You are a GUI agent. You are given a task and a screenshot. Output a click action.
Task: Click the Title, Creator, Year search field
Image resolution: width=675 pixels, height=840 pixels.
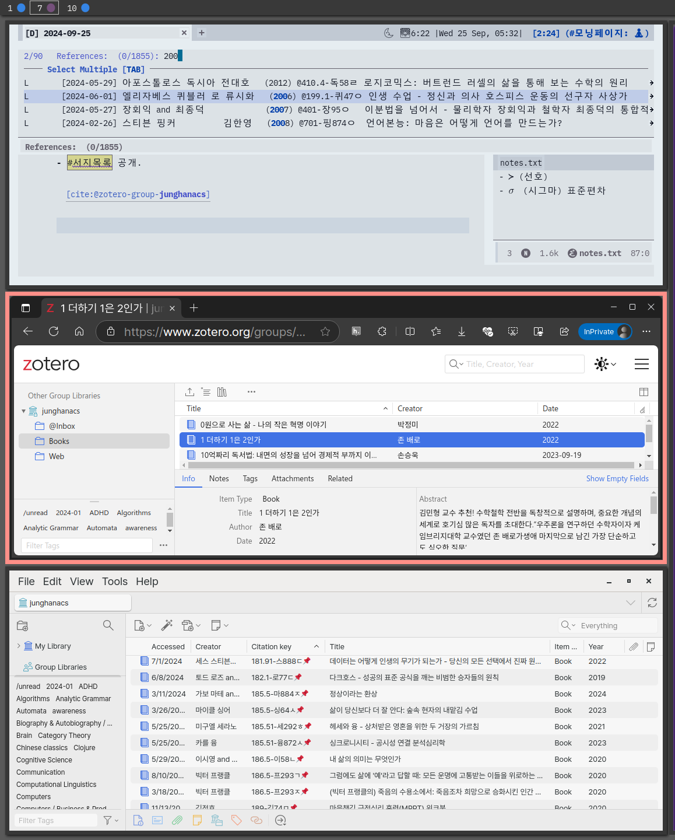[x=515, y=364]
